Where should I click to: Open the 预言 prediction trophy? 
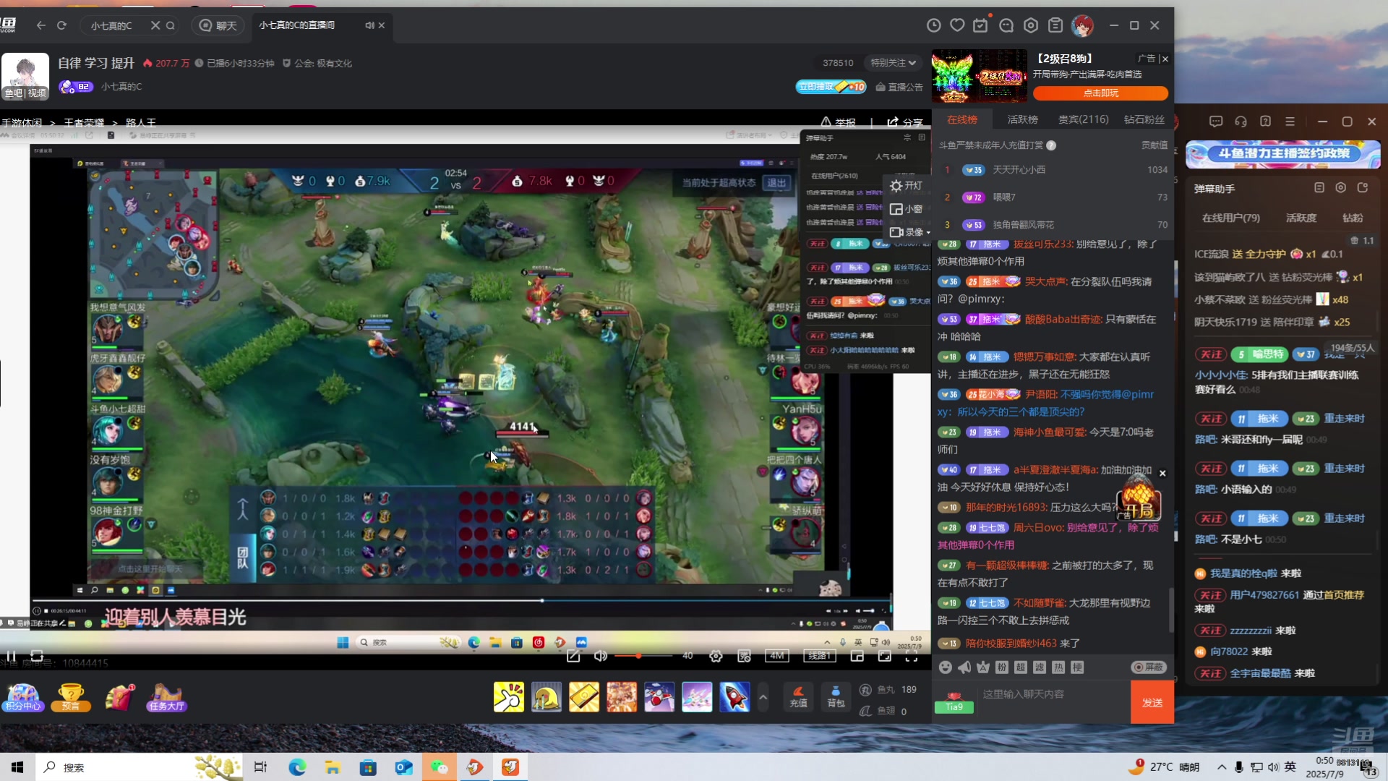pos(71,697)
